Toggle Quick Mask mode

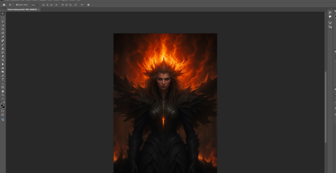coord(3,111)
